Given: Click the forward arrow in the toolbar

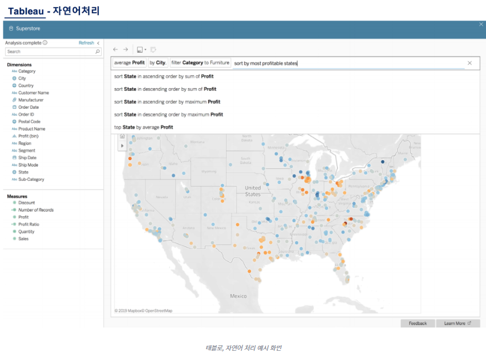Looking at the screenshot, I should (126, 49).
